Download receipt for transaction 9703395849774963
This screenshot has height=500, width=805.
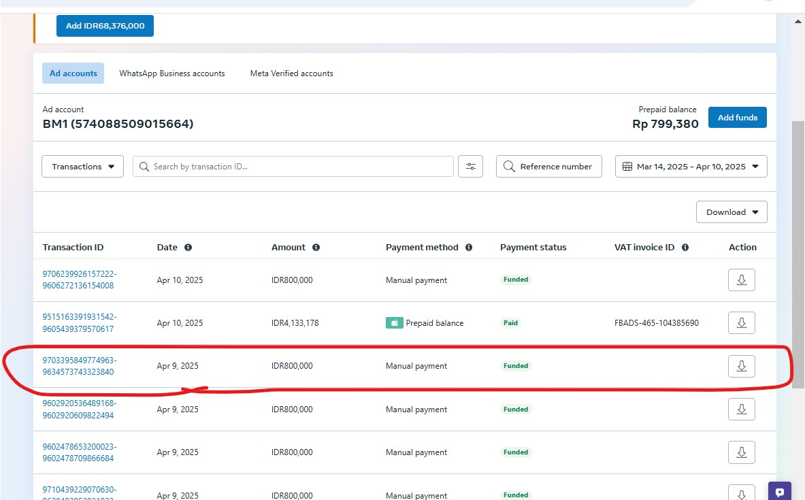point(741,366)
